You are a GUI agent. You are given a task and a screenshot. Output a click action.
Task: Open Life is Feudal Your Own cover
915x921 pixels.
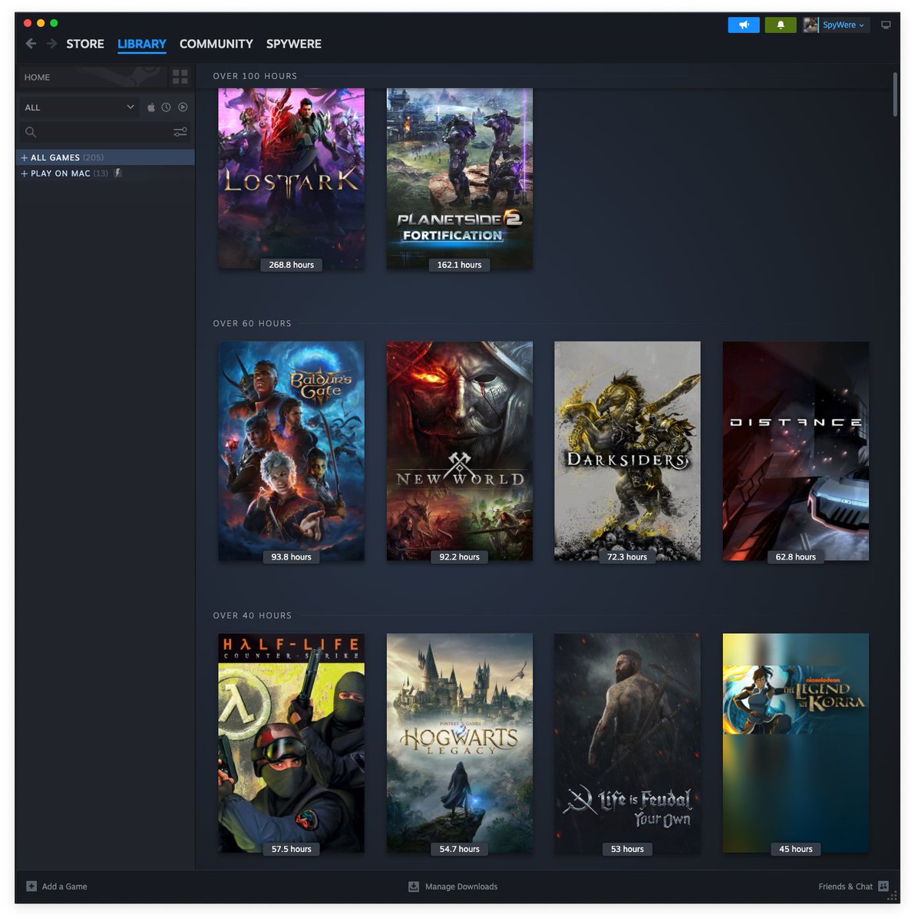pyautogui.click(x=628, y=743)
